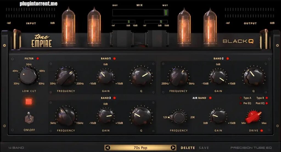The height and width of the screenshot is (152, 281).
Task: Click the 4 BAND mode label
Action: 16,148
